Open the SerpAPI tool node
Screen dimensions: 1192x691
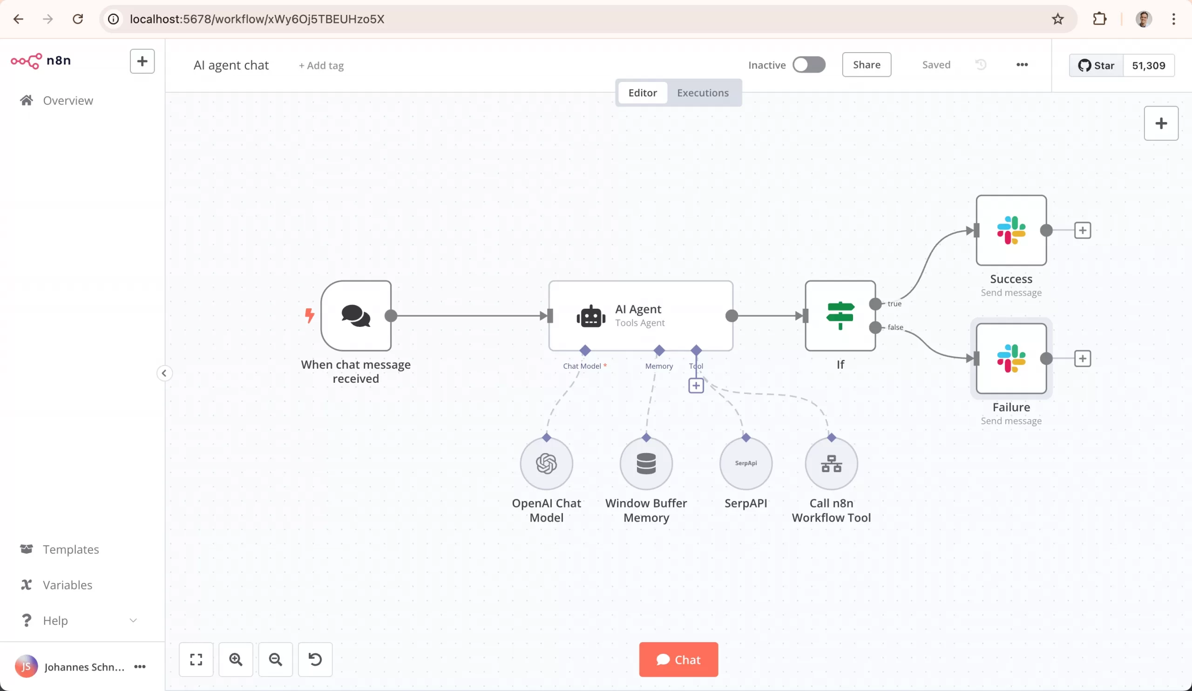click(745, 463)
